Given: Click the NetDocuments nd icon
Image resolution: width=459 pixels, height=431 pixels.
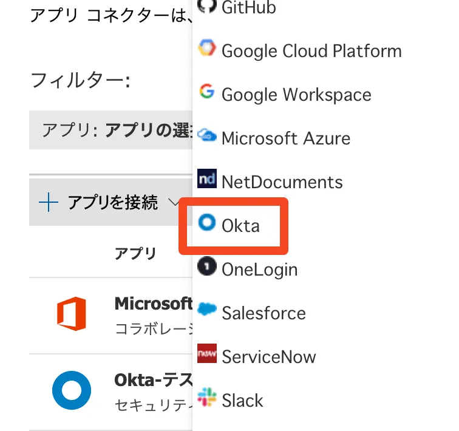Looking at the screenshot, I should point(207,180).
